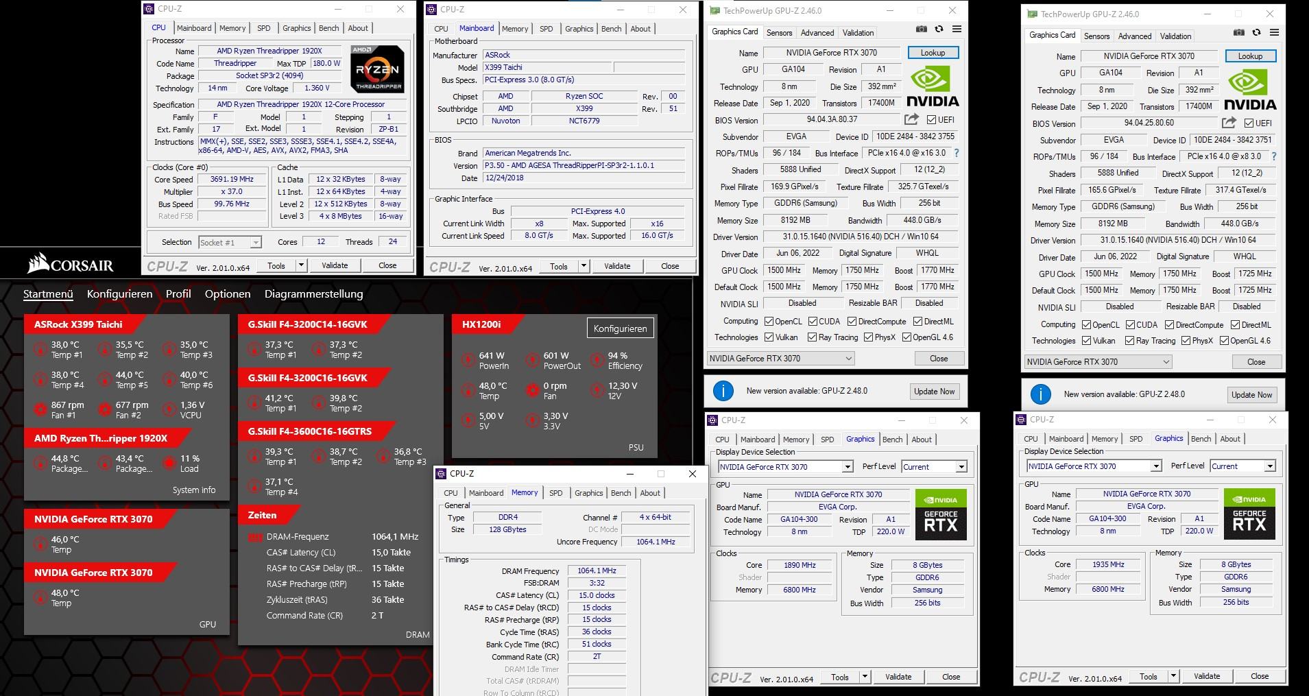Open Profil menu in Corsair navigation
Screen dimensions: 1309x696
click(x=178, y=293)
